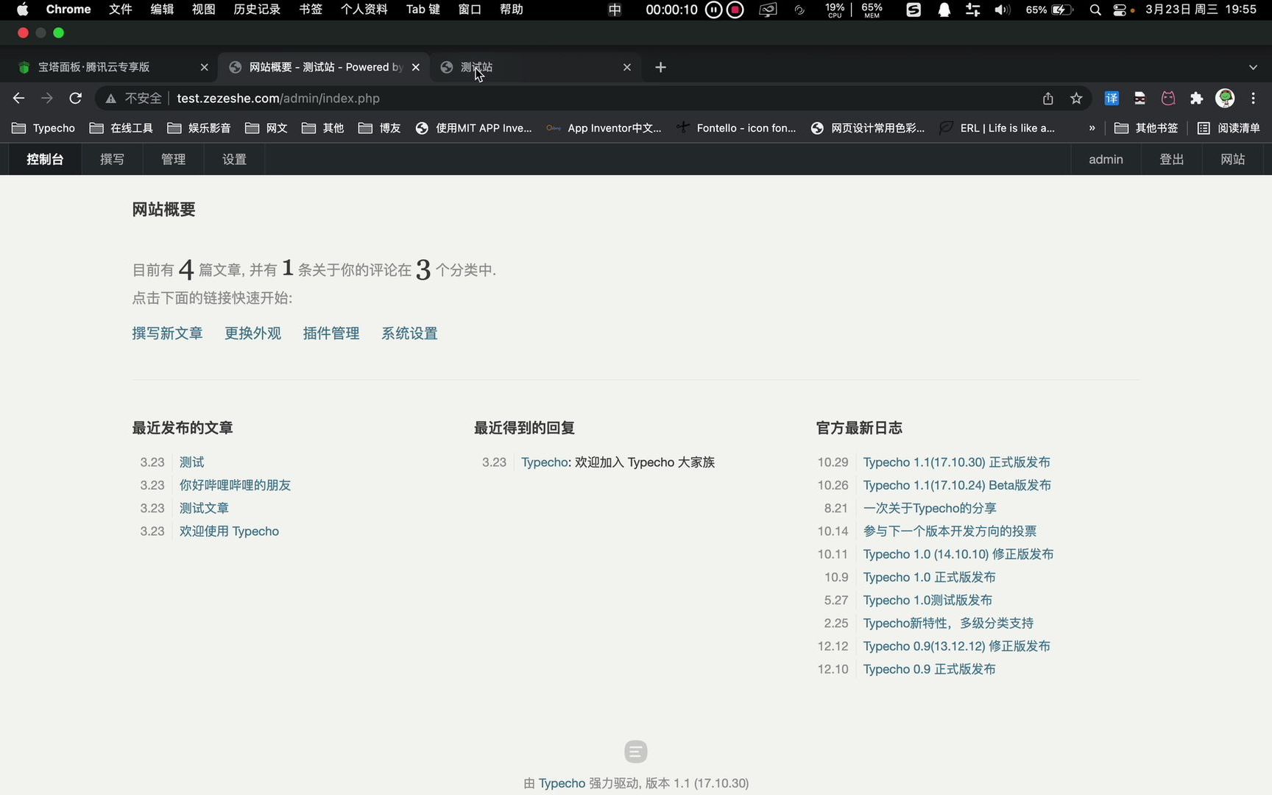Open the Chrome profile avatar

coord(1225,98)
